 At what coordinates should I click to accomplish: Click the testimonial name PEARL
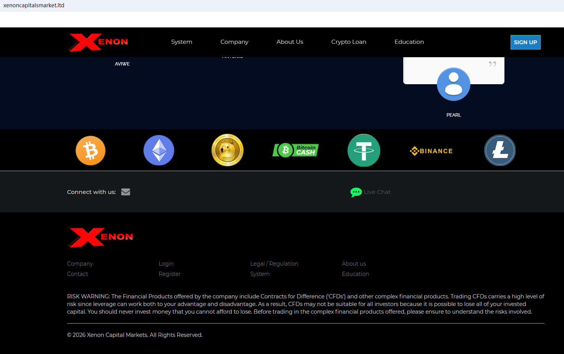click(454, 115)
